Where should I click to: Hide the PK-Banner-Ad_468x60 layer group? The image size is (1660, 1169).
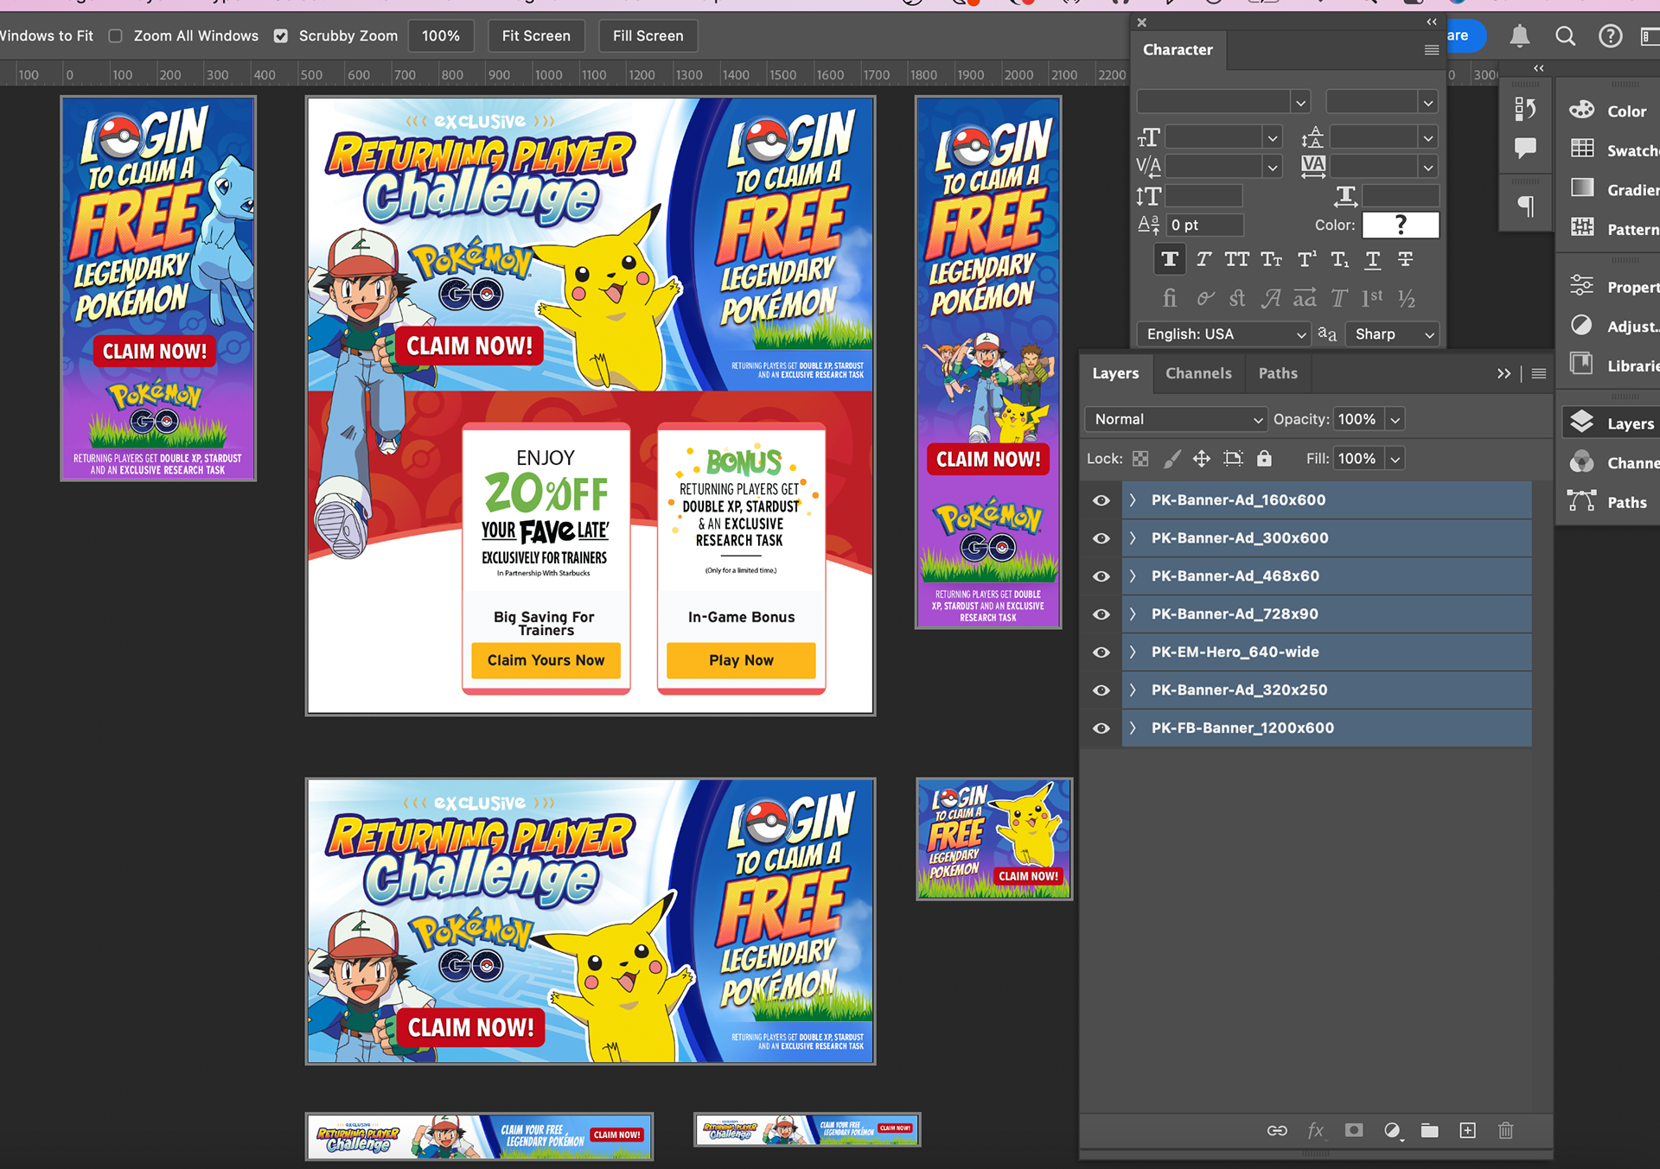[x=1101, y=576]
